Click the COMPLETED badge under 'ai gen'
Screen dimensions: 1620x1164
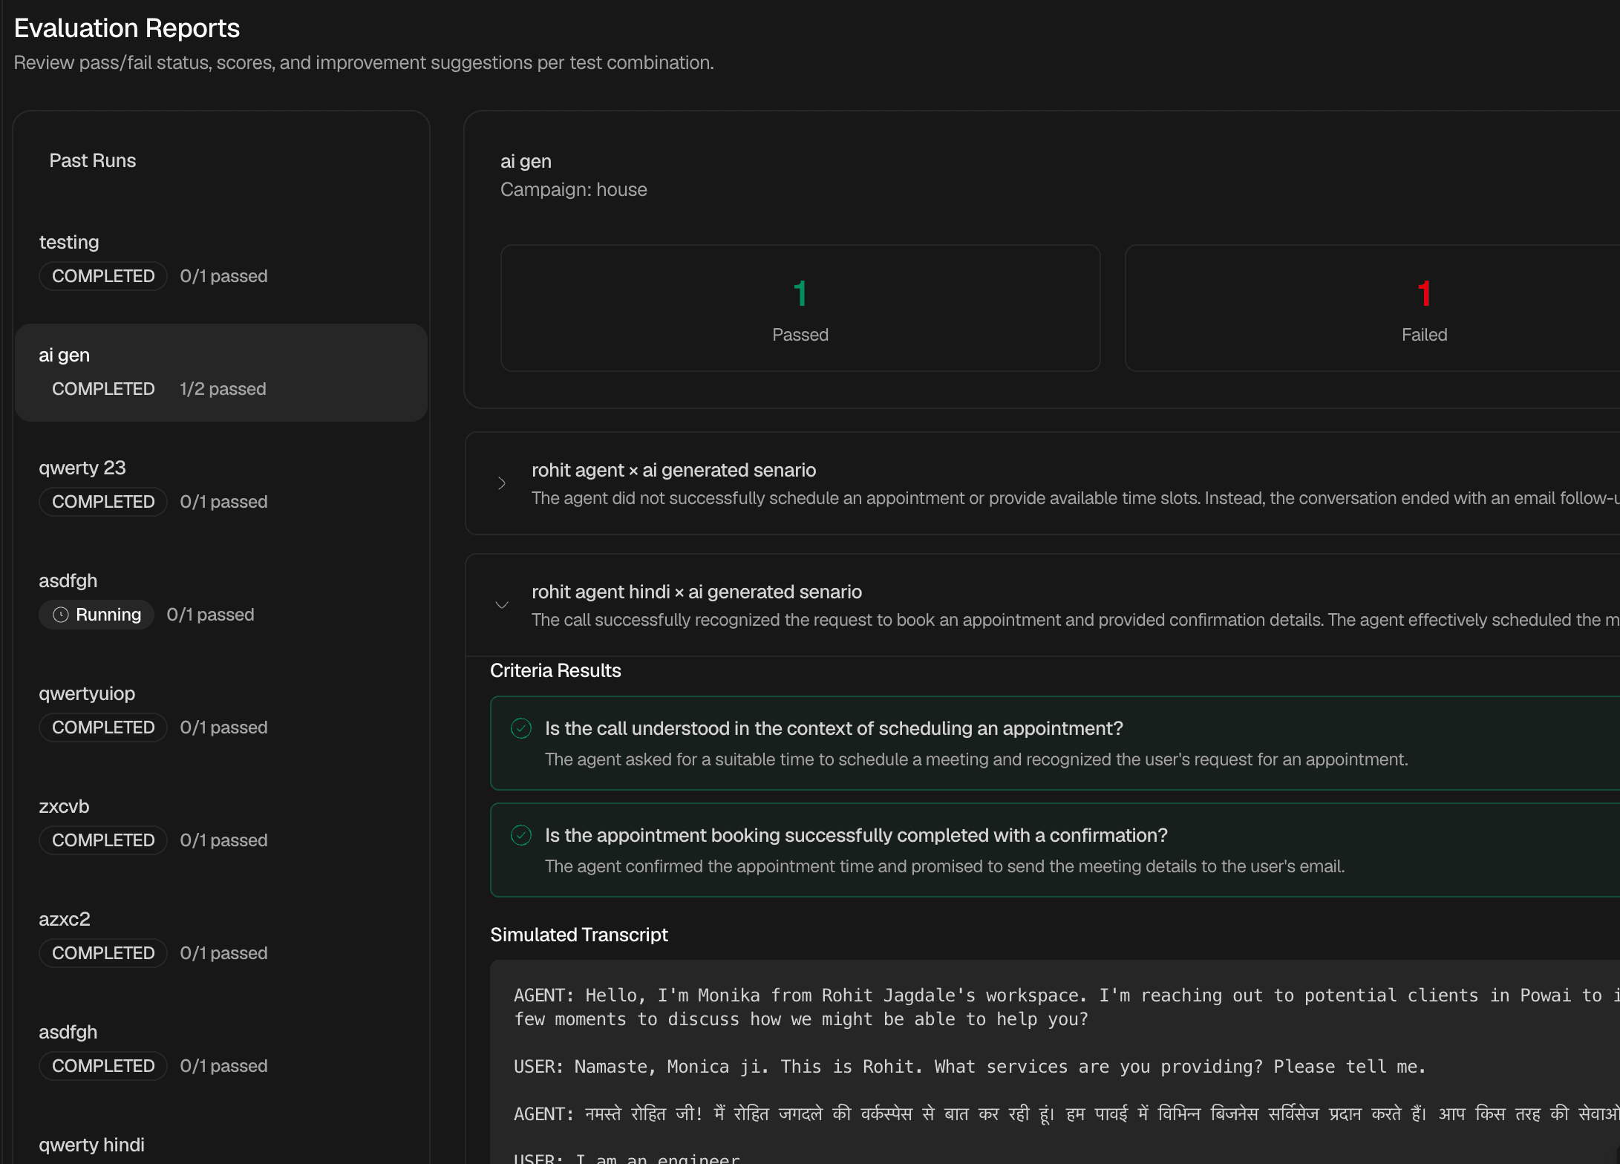click(103, 389)
